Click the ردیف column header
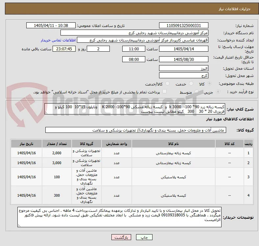This screenshot has width=259, height=246. (x=248, y=144)
